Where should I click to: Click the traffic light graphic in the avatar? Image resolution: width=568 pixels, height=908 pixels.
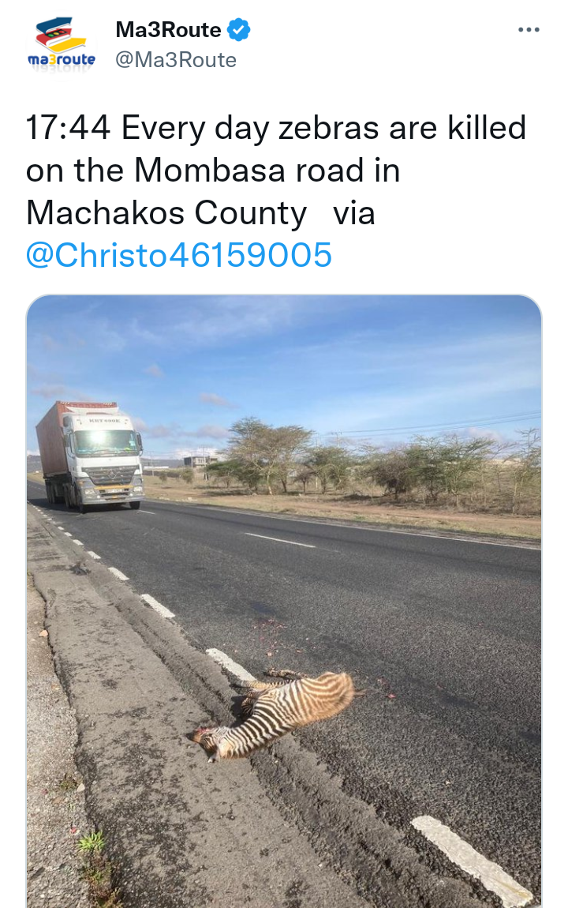click(56, 35)
